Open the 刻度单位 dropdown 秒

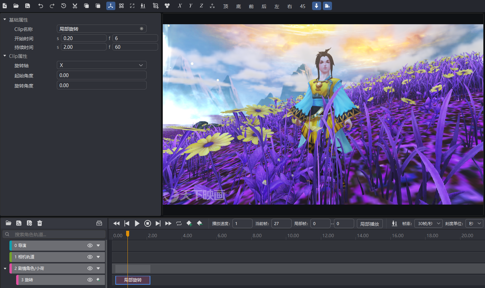(474, 223)
